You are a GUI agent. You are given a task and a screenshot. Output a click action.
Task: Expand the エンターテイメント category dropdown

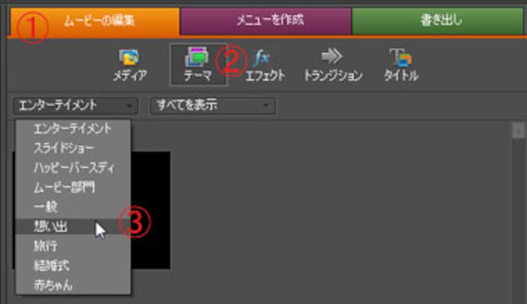point(75,105)
